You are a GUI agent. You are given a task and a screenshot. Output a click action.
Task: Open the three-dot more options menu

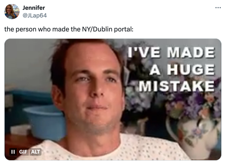click(218, 8)
